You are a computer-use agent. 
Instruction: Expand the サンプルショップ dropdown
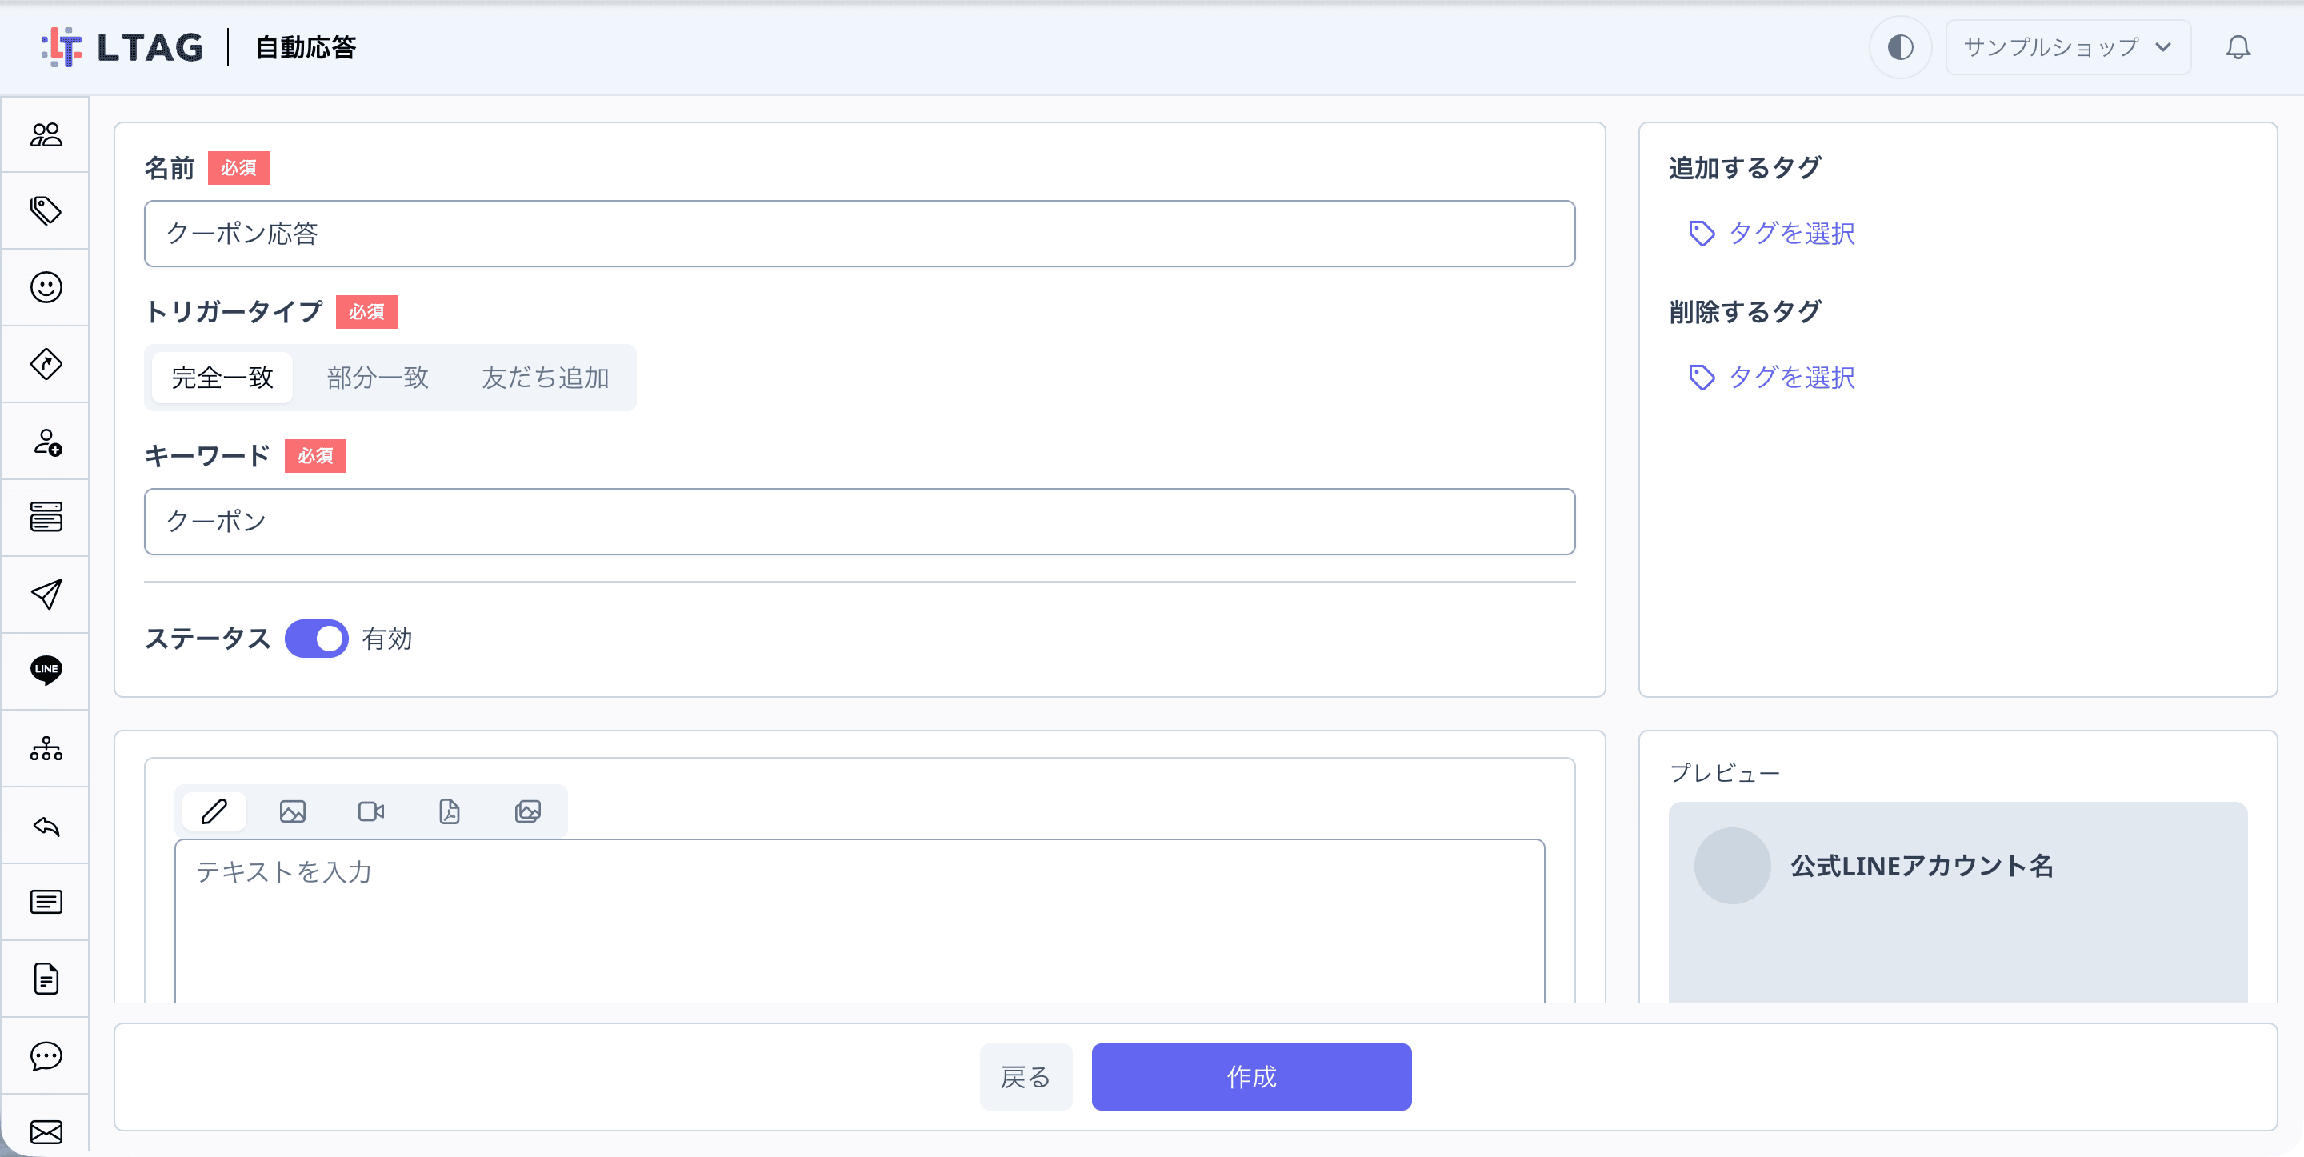pos(2068,47)
